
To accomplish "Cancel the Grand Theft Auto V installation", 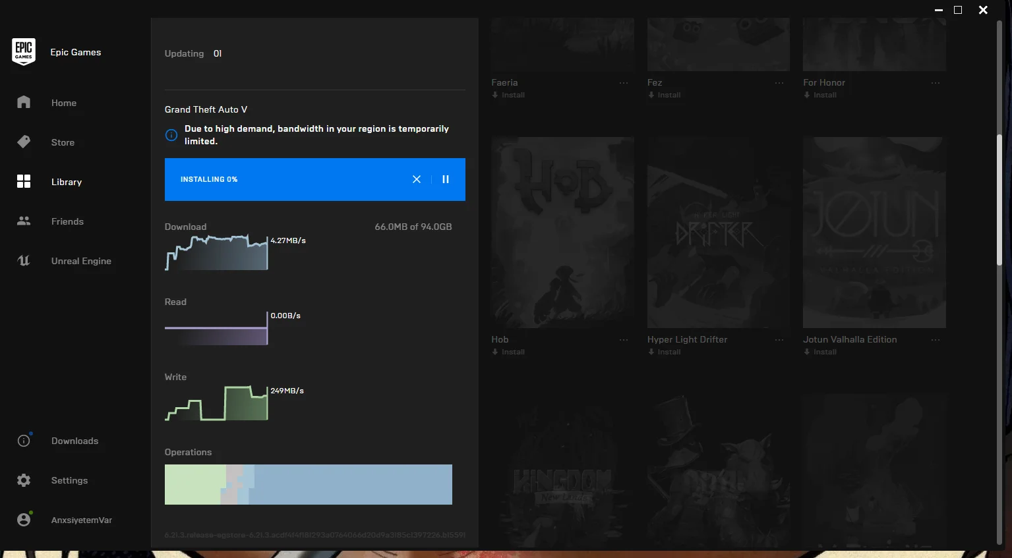I will point(417,179).
